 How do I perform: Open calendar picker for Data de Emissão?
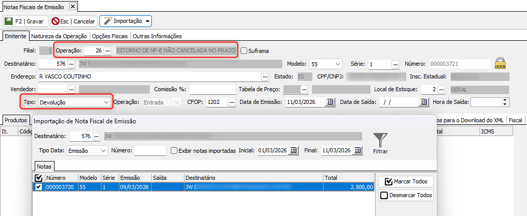click(329, 102)
